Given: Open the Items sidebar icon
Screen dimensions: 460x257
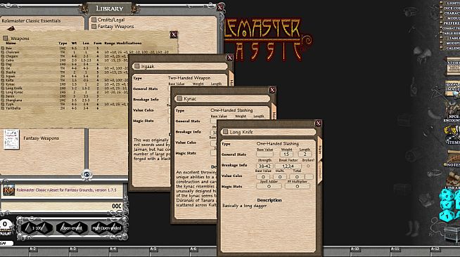Looking at the screenshot, I should 452,136.
